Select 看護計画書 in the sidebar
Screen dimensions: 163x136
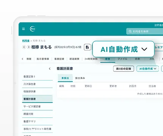[38, 99]
